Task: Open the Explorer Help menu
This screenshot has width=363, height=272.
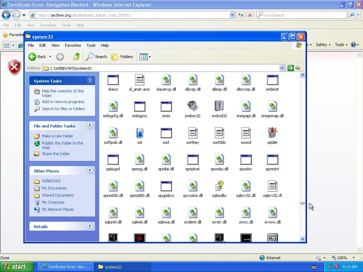Action: [105, 45]
